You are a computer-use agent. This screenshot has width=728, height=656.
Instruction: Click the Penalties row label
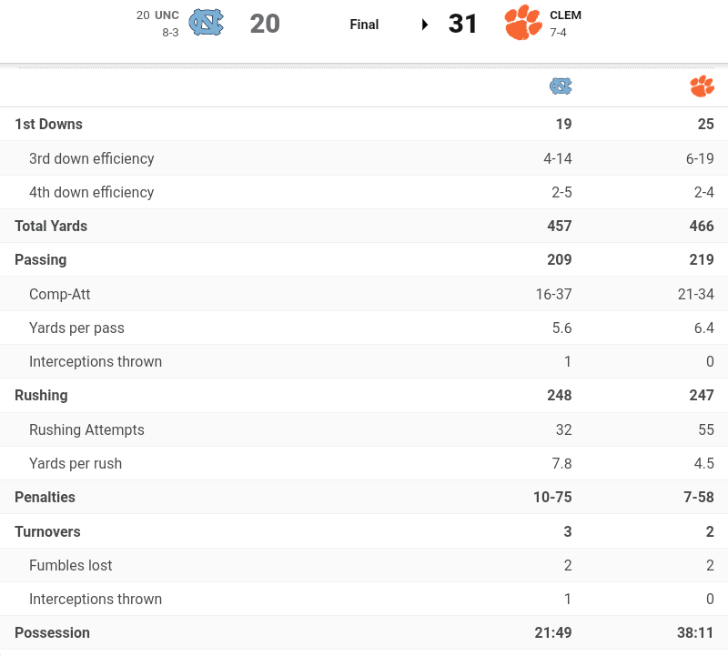(x=45, y=497)
